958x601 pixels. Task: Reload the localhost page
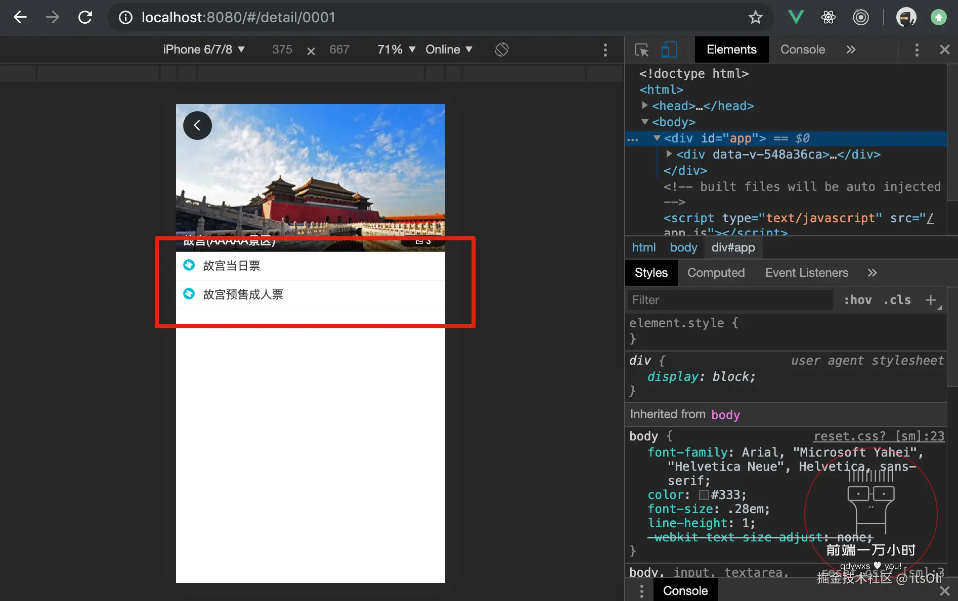click(85, 18)
